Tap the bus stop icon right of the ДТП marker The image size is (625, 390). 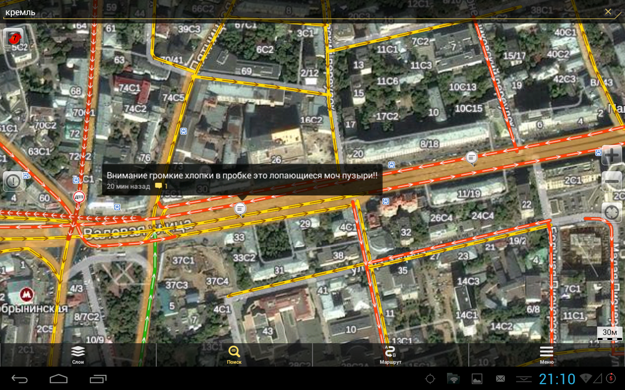tap(117, 207)
